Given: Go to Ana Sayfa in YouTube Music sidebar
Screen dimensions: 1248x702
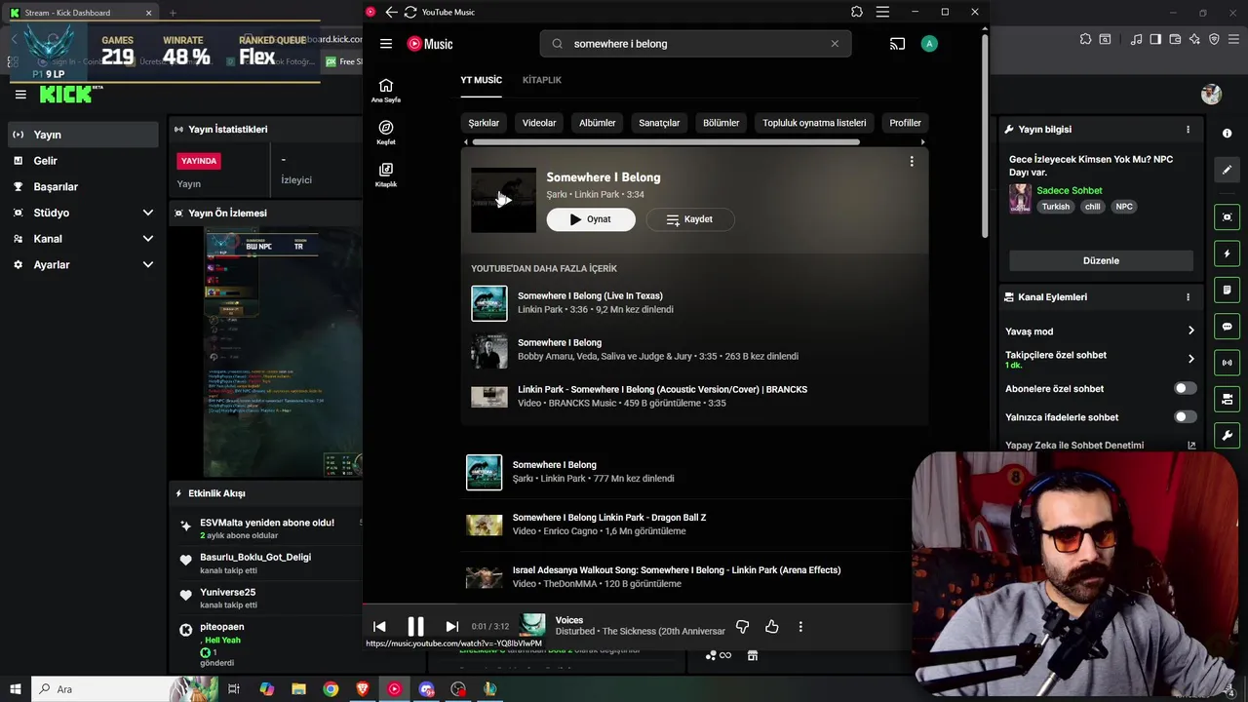Looking at the screenshot, I should (386, 91).
